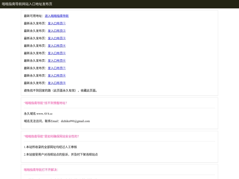Click the line 1.本站所收录的全部网址均经过人工审核
The width and height of the screenshot is (239, 179).
(x=50, y=147)
